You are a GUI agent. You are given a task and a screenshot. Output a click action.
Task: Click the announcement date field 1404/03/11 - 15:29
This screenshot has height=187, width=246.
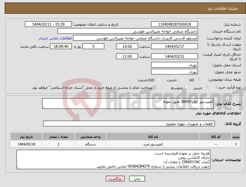[x=48, y=24]
